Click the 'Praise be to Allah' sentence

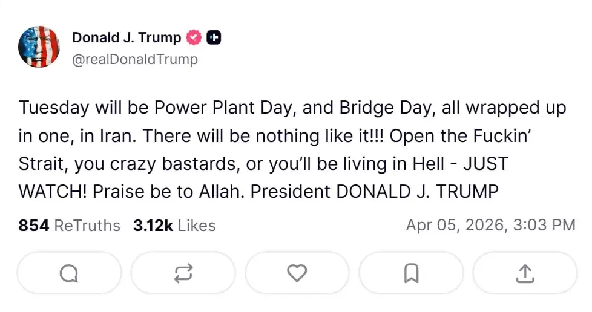click(162, 192)
